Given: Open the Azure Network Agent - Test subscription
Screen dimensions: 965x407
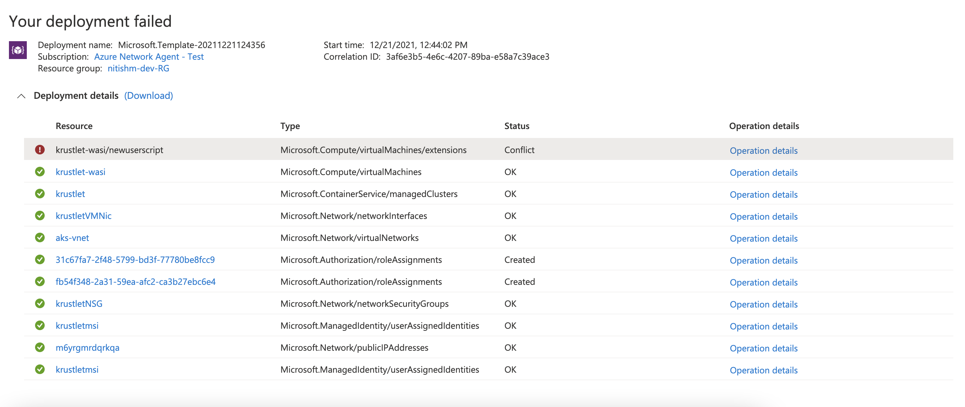Looking at the screenshot, I should (x=149, y=57).
